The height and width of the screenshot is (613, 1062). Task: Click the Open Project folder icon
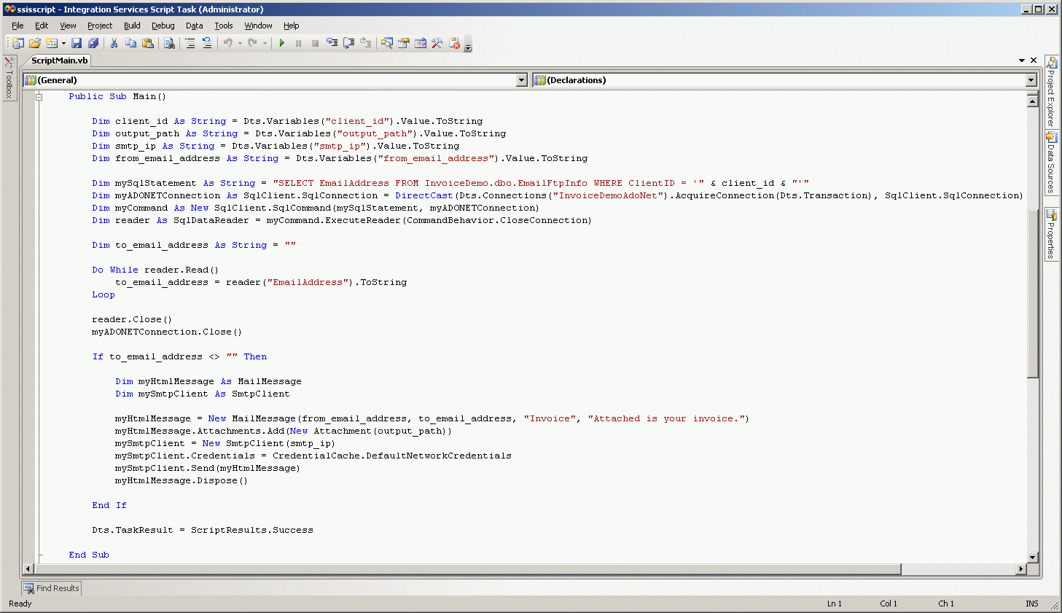click(x=34, y=44)
